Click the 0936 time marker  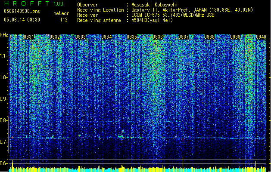(158, 37)
